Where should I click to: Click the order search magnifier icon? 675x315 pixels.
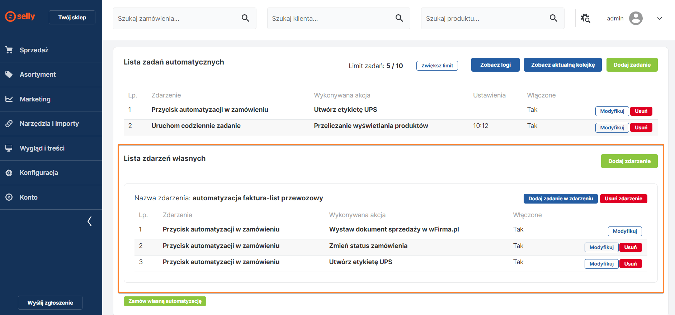click(245, 18)
